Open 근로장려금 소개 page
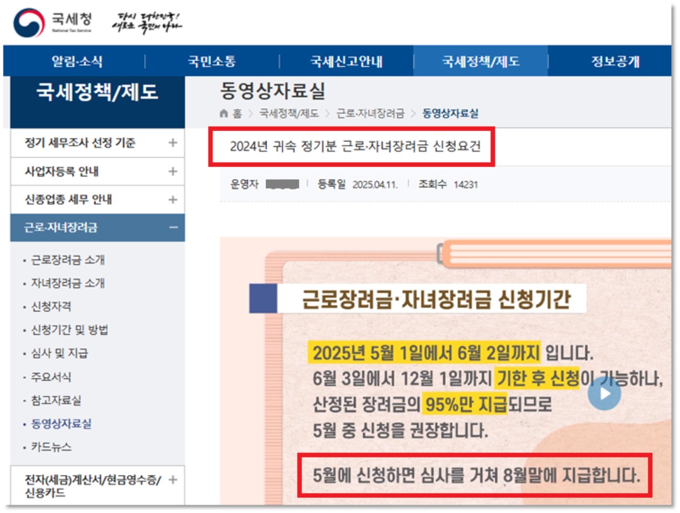The width and height of the screenshot is (680, 513). (68, 260)
